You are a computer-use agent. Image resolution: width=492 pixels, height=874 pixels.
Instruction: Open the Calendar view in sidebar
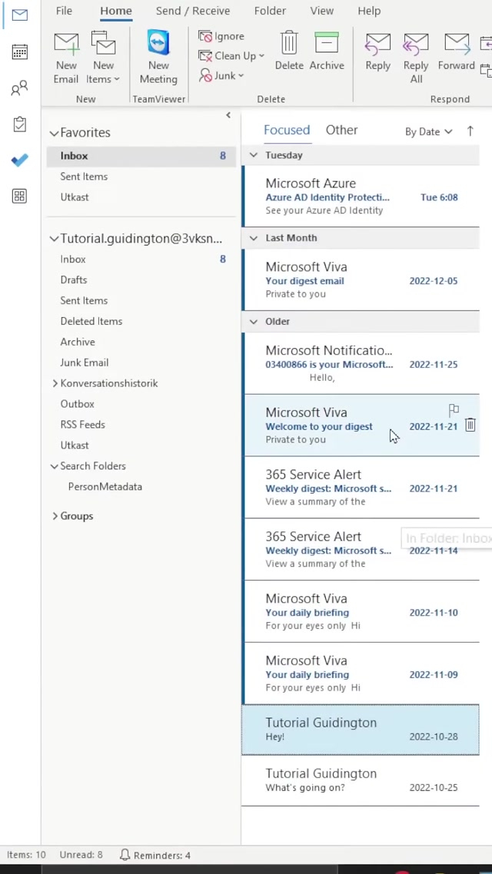[20, 52]
